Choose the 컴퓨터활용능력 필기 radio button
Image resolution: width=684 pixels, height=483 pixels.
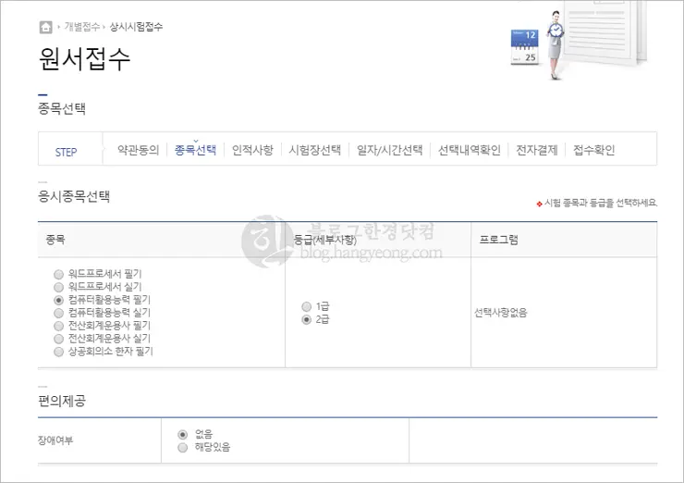(58, 300)
